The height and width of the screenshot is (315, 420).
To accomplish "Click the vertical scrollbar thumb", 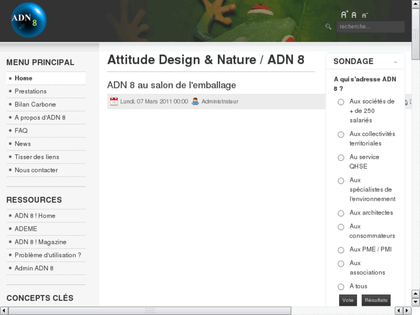I will click(416, 34).
